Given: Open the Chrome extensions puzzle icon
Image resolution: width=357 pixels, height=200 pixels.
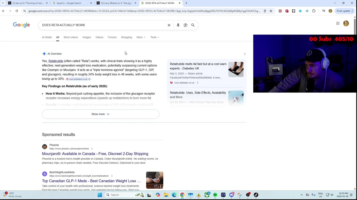Looking at the screenshot, I should [x=314, y=11].
